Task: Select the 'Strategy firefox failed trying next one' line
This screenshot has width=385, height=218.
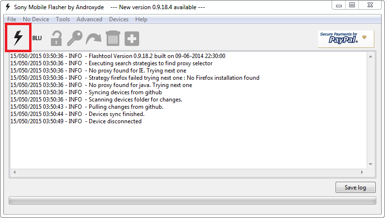Action: click(135, 78)
